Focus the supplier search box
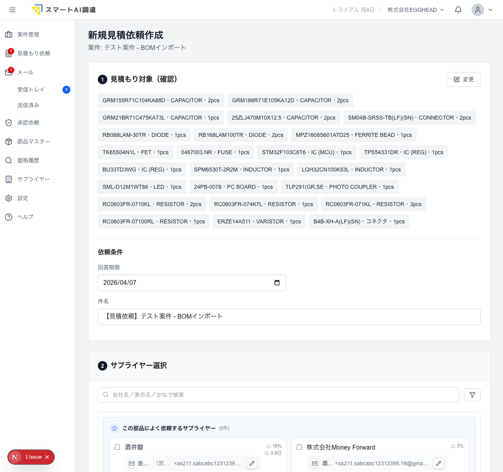 [x=279, y=395]
